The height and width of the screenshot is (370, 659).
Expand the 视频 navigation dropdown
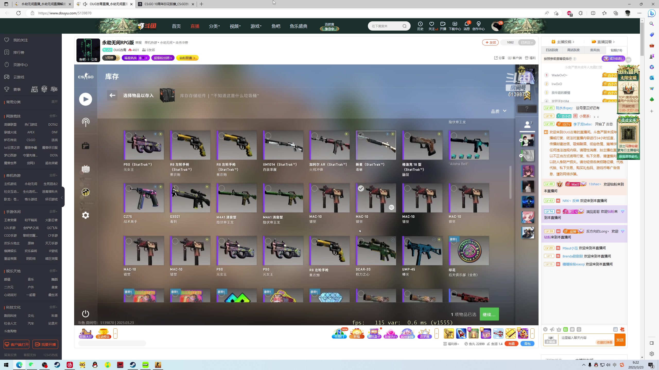[235, 26]
